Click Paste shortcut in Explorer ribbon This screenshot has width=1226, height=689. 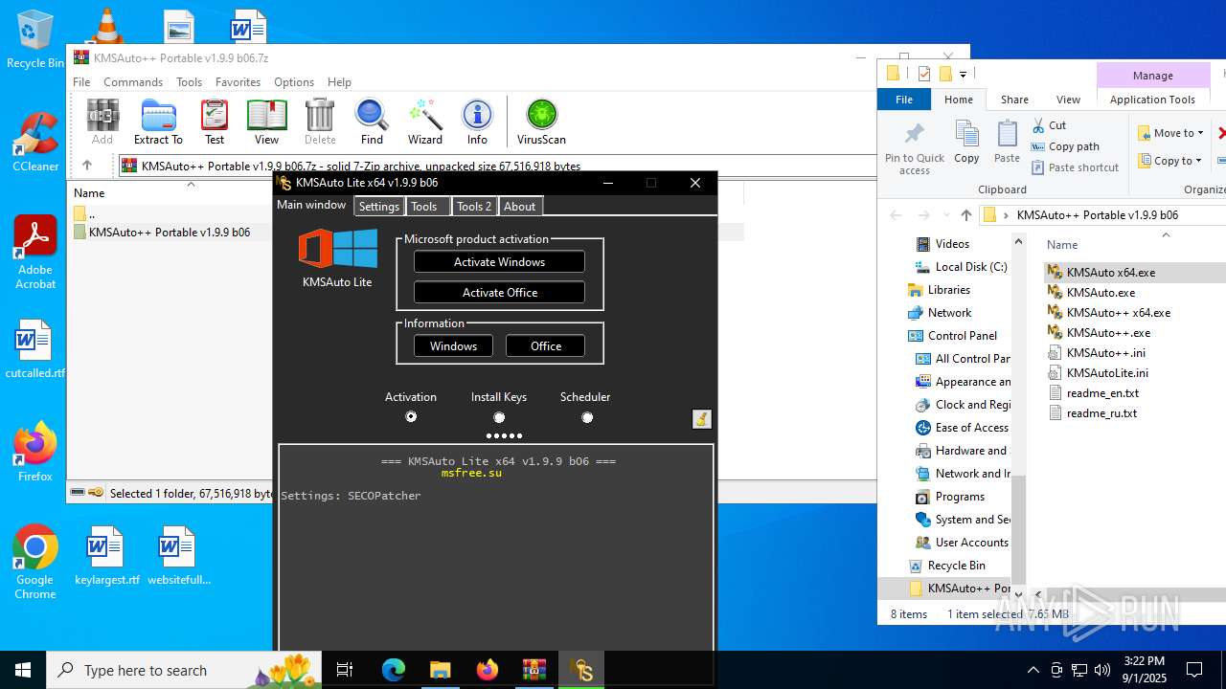[1075, 167]
